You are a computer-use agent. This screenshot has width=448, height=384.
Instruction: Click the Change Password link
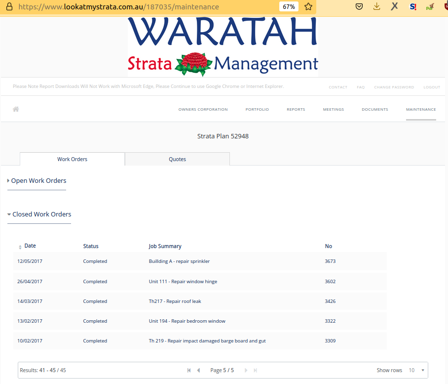394,87
